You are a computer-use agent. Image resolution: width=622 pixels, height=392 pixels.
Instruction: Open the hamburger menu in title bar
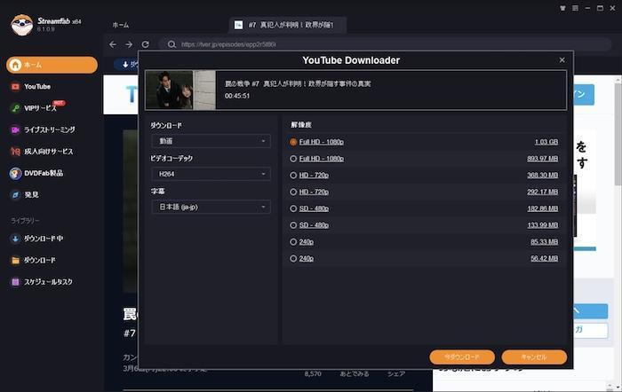click(575, 8)
